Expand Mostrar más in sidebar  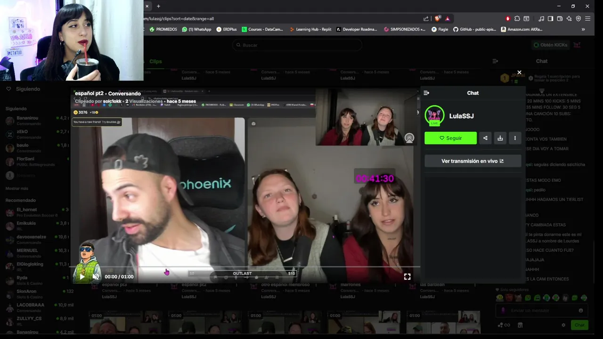point(17,188)
